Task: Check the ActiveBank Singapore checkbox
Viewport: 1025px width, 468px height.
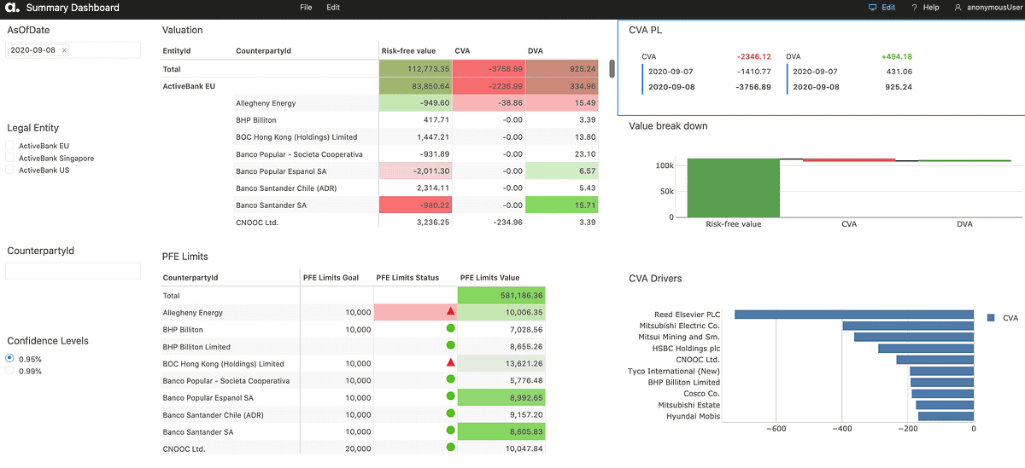Action: [9, 159]
